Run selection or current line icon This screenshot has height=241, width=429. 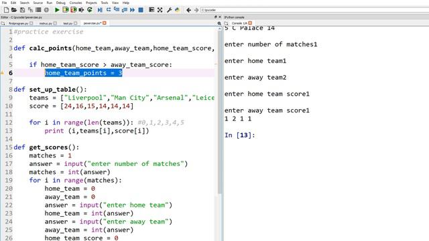coord(81,10)
